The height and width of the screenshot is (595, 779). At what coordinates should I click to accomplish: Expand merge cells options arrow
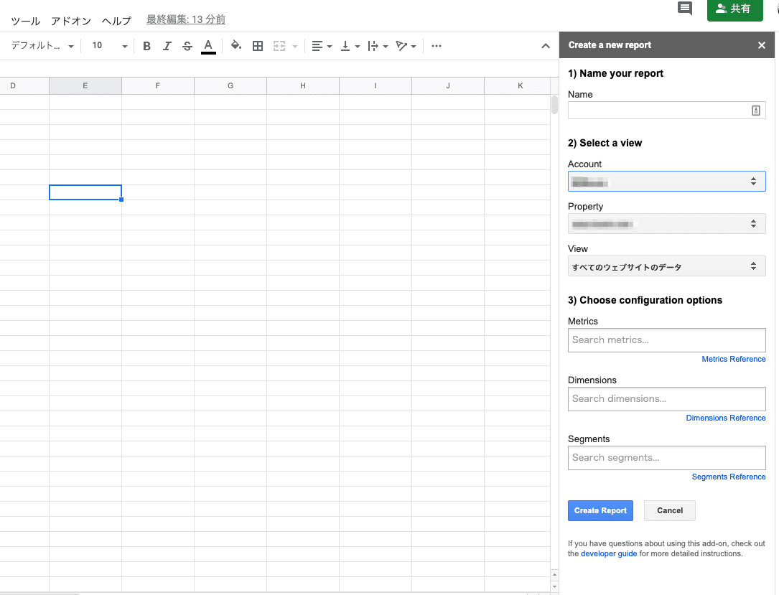pyautogui.click(x=295, y=47)
